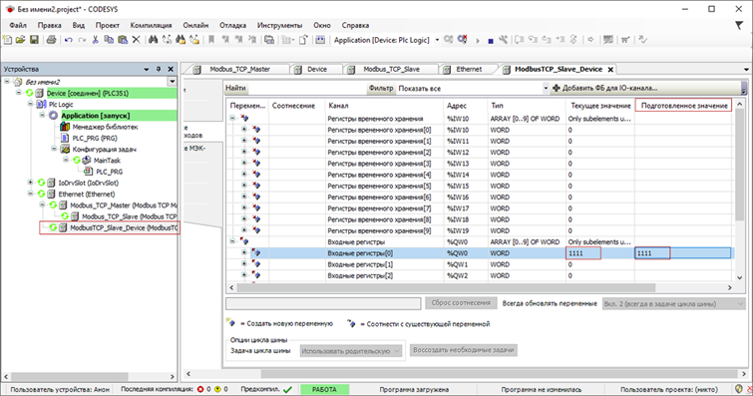Click the Cut scissors icon
Viewport: 753px width, 396px height.
[95, 40]
